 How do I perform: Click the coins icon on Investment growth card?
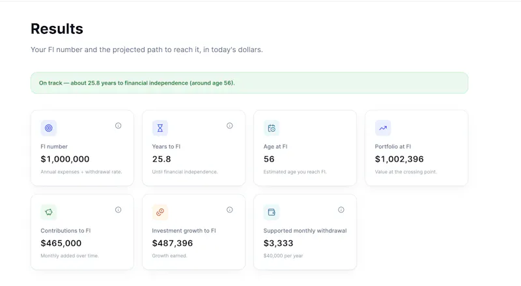click(160, 212)
